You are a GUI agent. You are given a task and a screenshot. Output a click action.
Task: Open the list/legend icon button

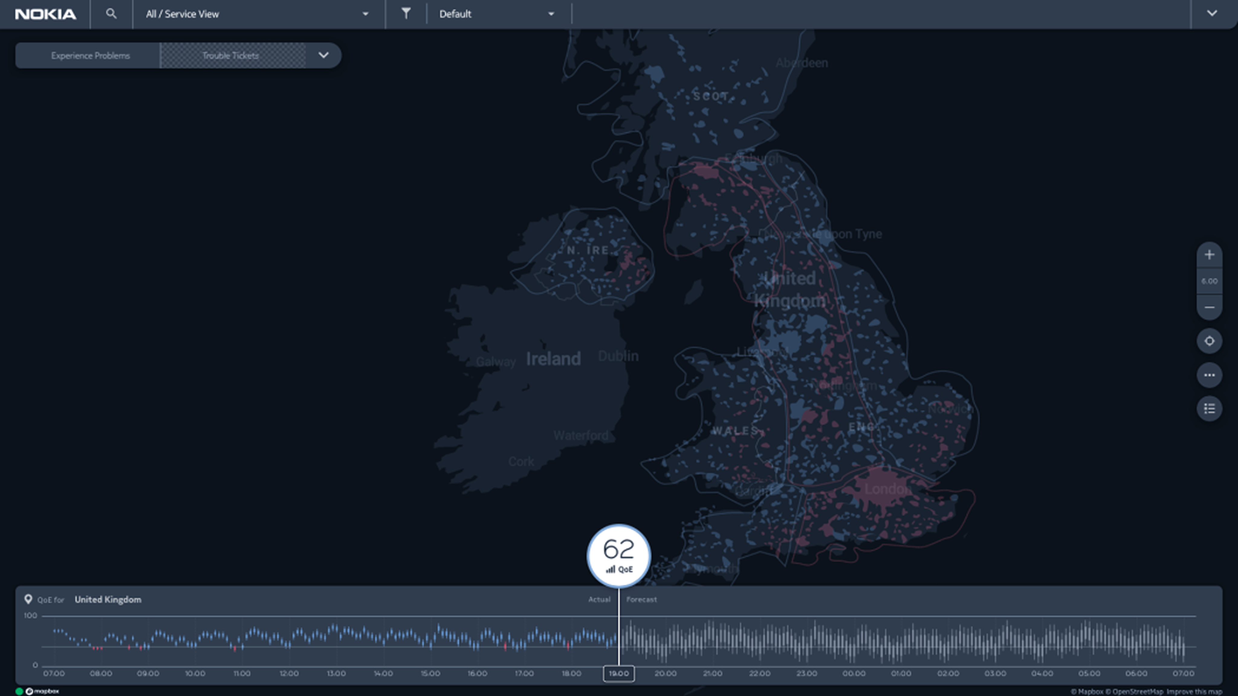click(1209, 409)
